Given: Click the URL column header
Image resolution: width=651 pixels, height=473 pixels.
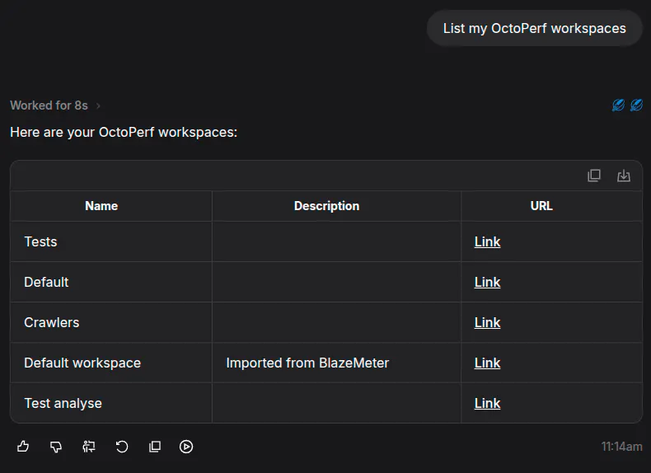Looking at the screenshot, I should 552,206.
